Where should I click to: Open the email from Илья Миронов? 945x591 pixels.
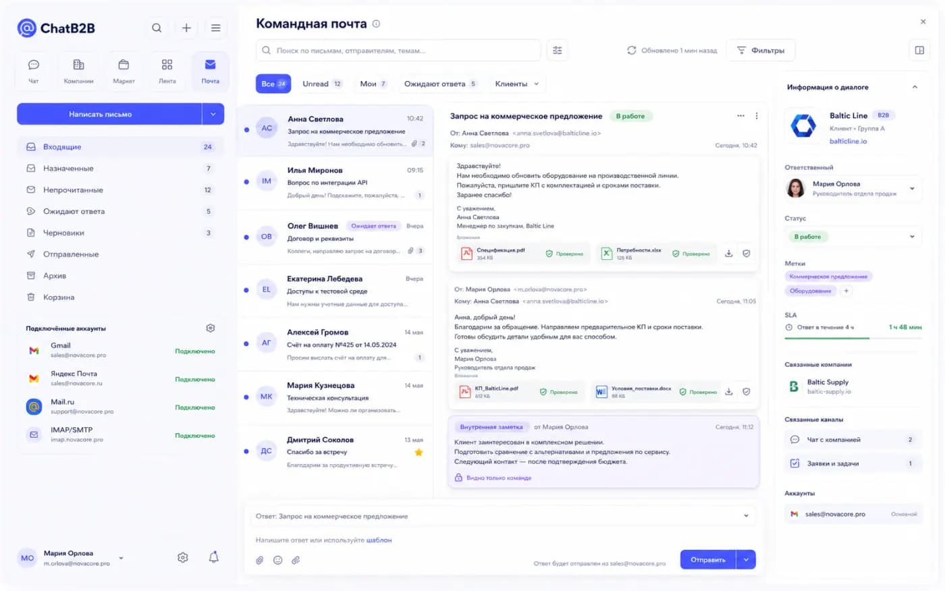pyautogui.click(x=335, y=183)
